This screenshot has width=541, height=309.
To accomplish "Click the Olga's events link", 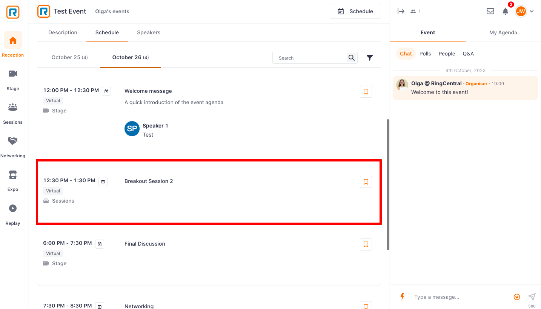I will (x=112, y=11).
